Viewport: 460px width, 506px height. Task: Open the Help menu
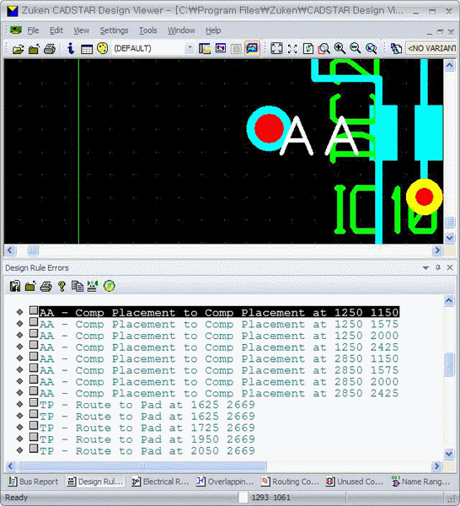[x=213, y=30]
